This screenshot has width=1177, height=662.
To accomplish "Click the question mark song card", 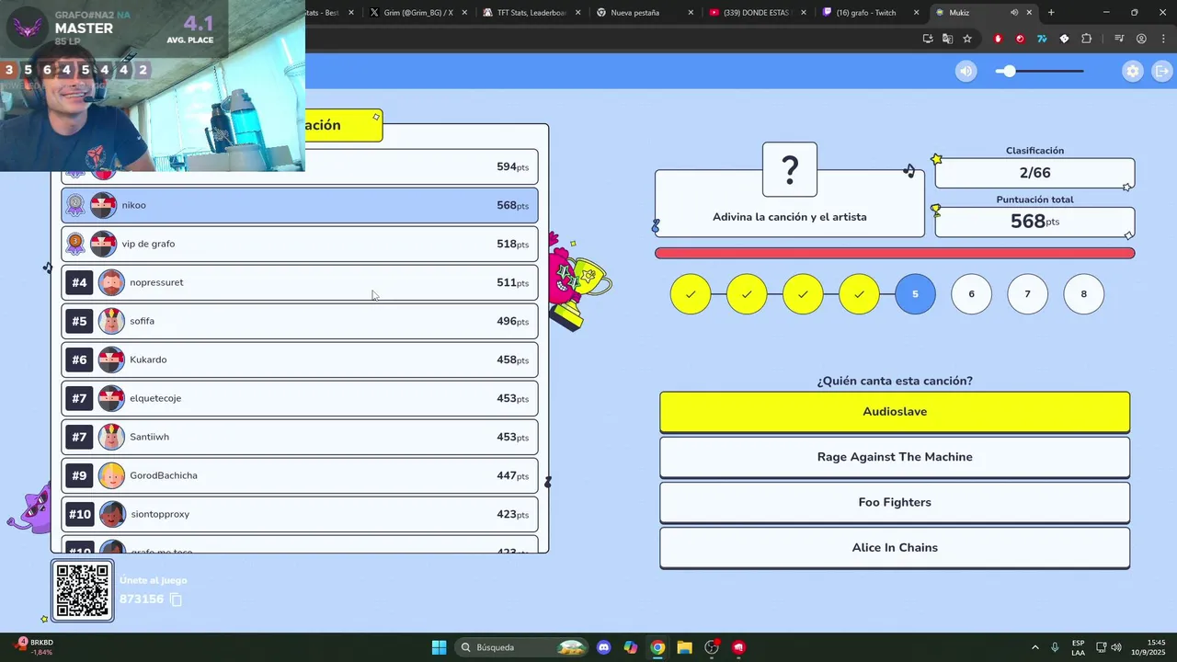I will [x=790, y=169].
